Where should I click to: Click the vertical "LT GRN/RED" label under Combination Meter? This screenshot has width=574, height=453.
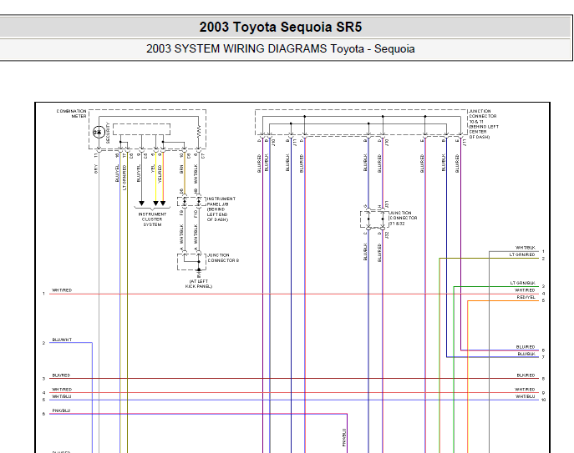124,178
